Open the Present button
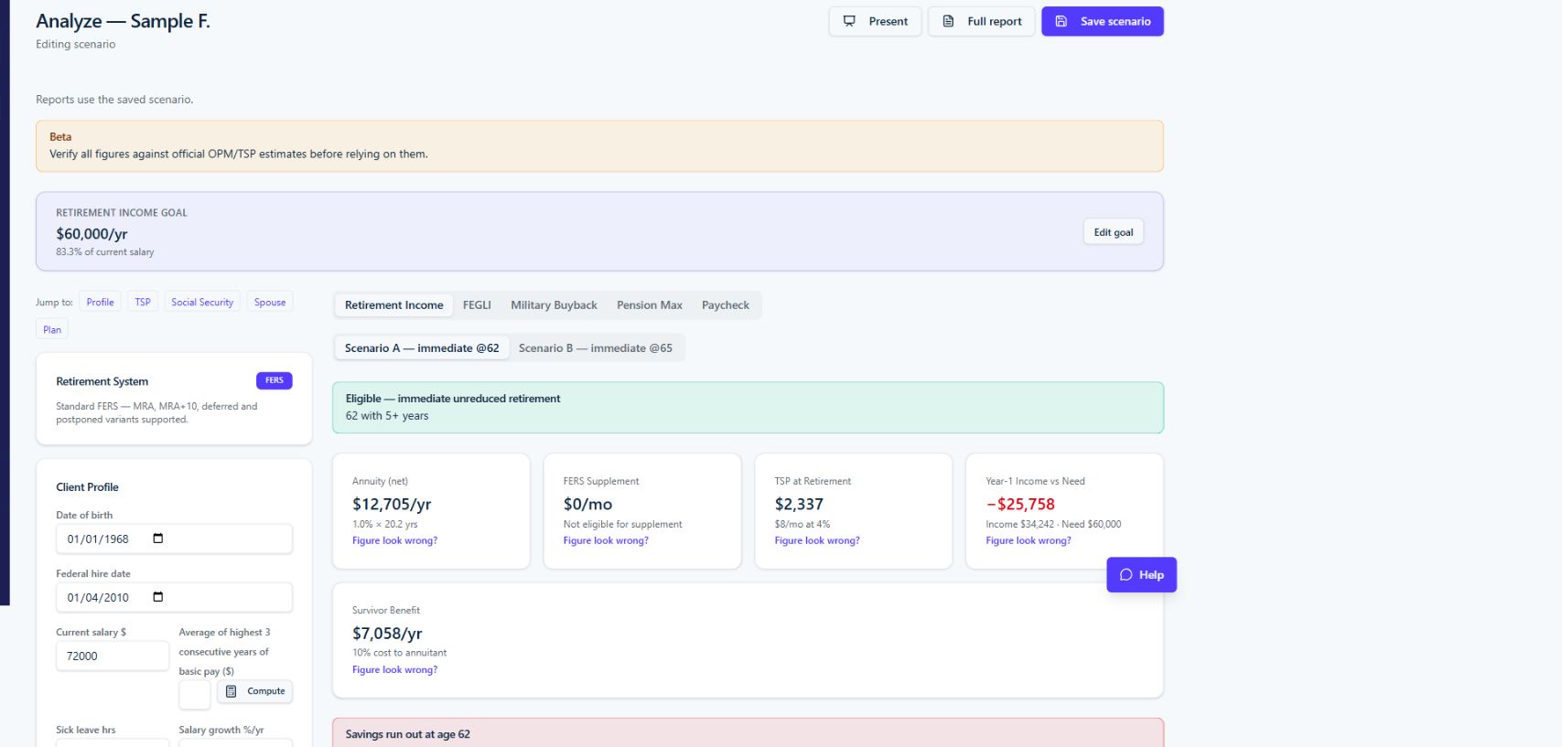The image size is (1562, 747). [x=875, y=21]
